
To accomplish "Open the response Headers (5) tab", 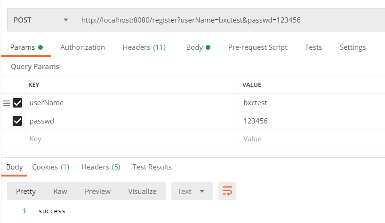I will [x=101, y=167].
